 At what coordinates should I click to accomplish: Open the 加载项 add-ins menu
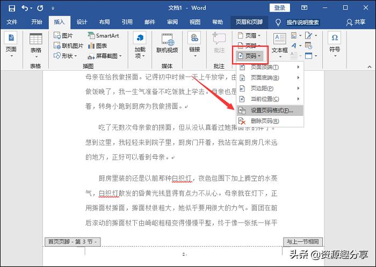pos(140,46)
